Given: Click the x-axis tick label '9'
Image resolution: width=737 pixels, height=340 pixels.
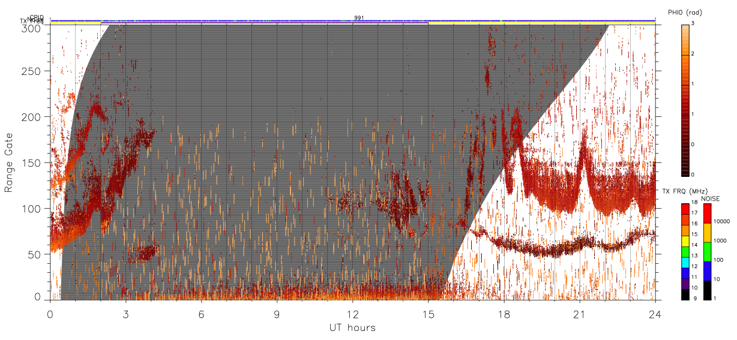Looking at the screenshot, I should tap(277, 314).
